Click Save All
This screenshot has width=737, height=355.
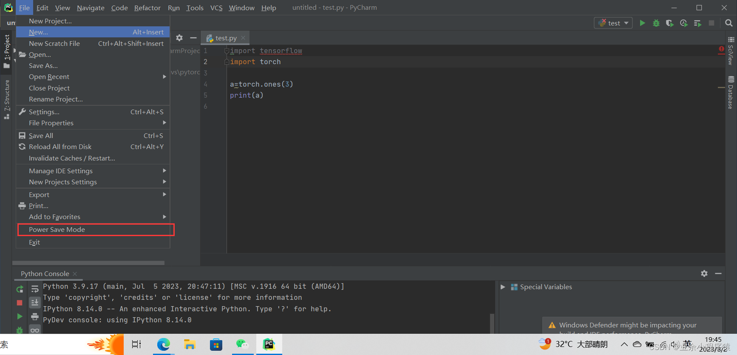coord(93,136)
